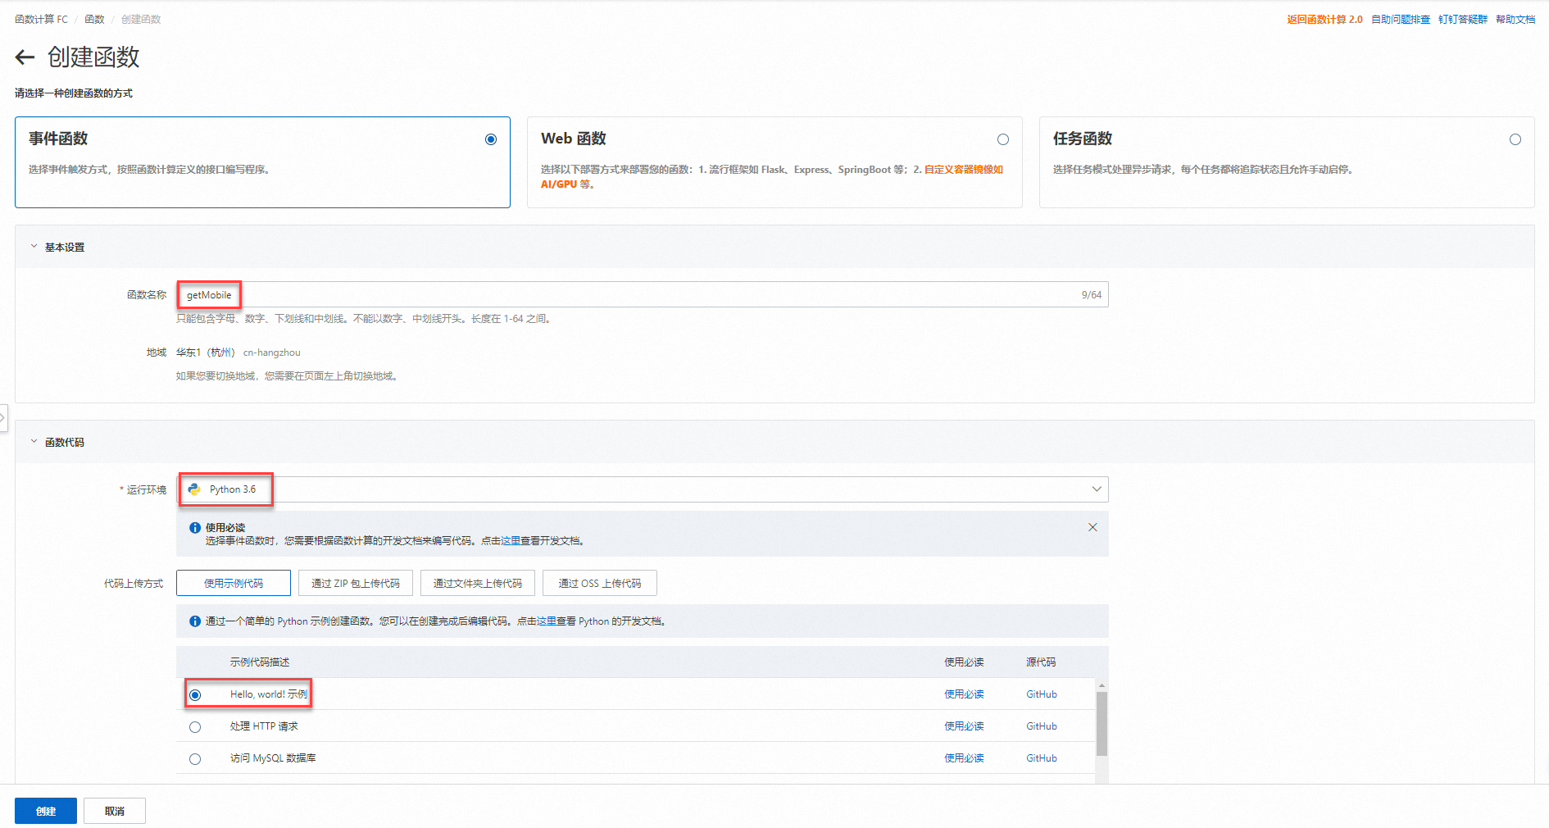This screenshot has height=828, width=1549.
Task: Choose Hello, world! 示例 radio button
Action: click(195, 695)
